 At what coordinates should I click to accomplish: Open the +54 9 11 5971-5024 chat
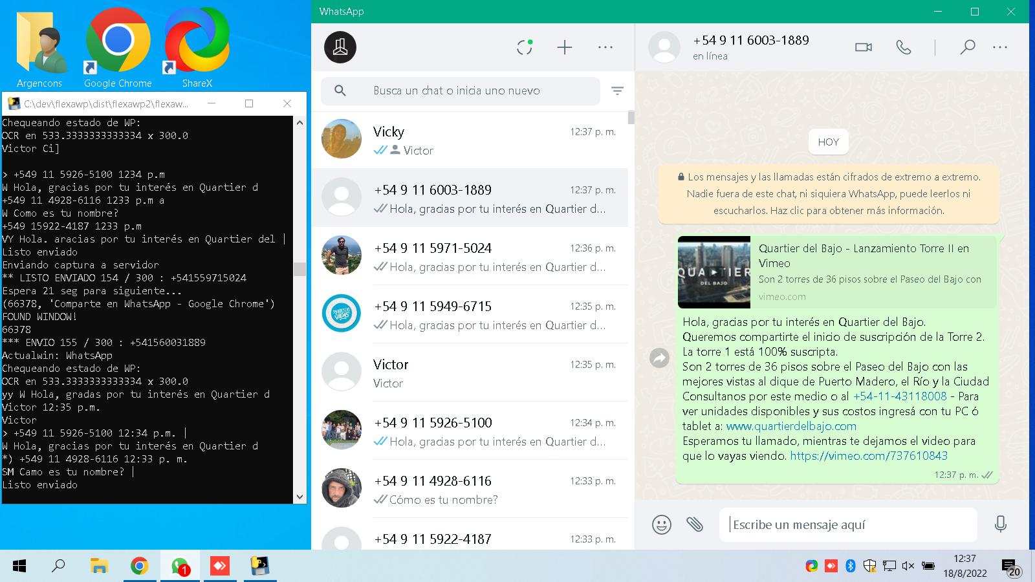[470, 256]
